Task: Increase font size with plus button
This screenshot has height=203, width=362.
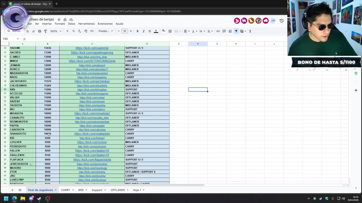Action: [131, 31]
